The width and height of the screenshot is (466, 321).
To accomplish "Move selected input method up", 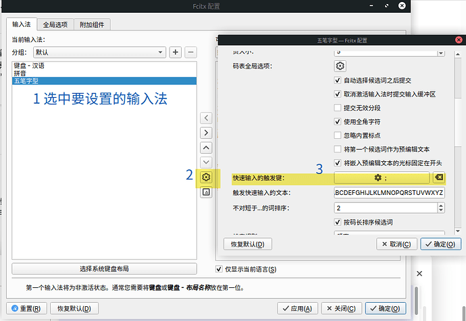I will click(x=206, y=148).
